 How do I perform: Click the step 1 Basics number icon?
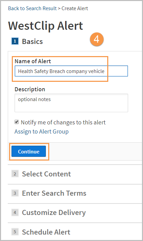point(15,41)
